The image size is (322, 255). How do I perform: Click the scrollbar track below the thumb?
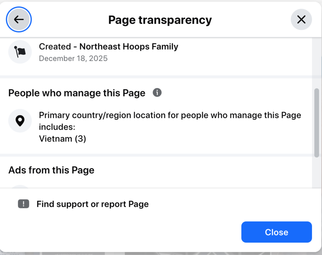[316, 172]
